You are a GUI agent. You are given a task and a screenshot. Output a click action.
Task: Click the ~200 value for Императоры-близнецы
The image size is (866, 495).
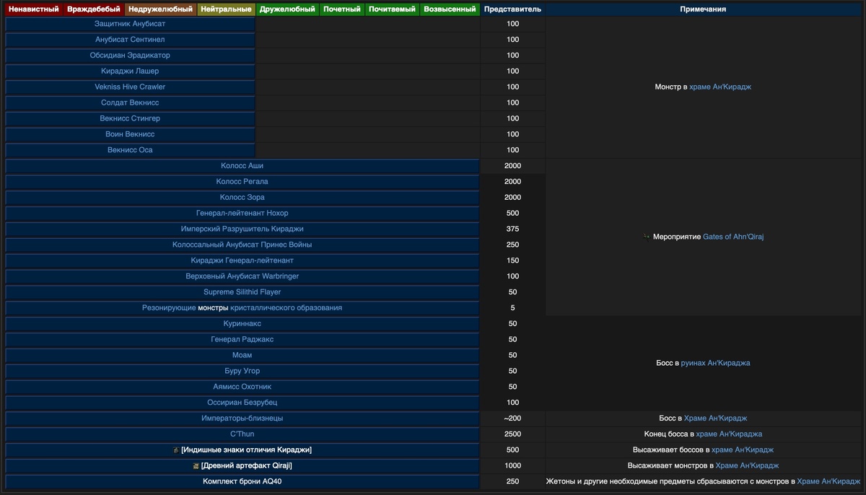[513, 419]
